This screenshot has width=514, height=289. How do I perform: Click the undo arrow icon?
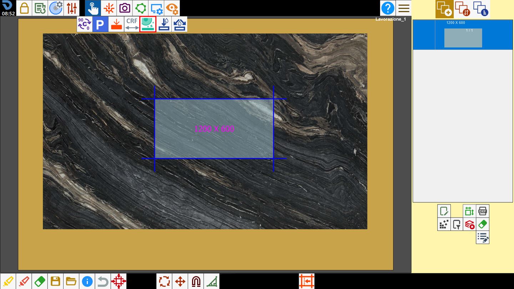103,281
